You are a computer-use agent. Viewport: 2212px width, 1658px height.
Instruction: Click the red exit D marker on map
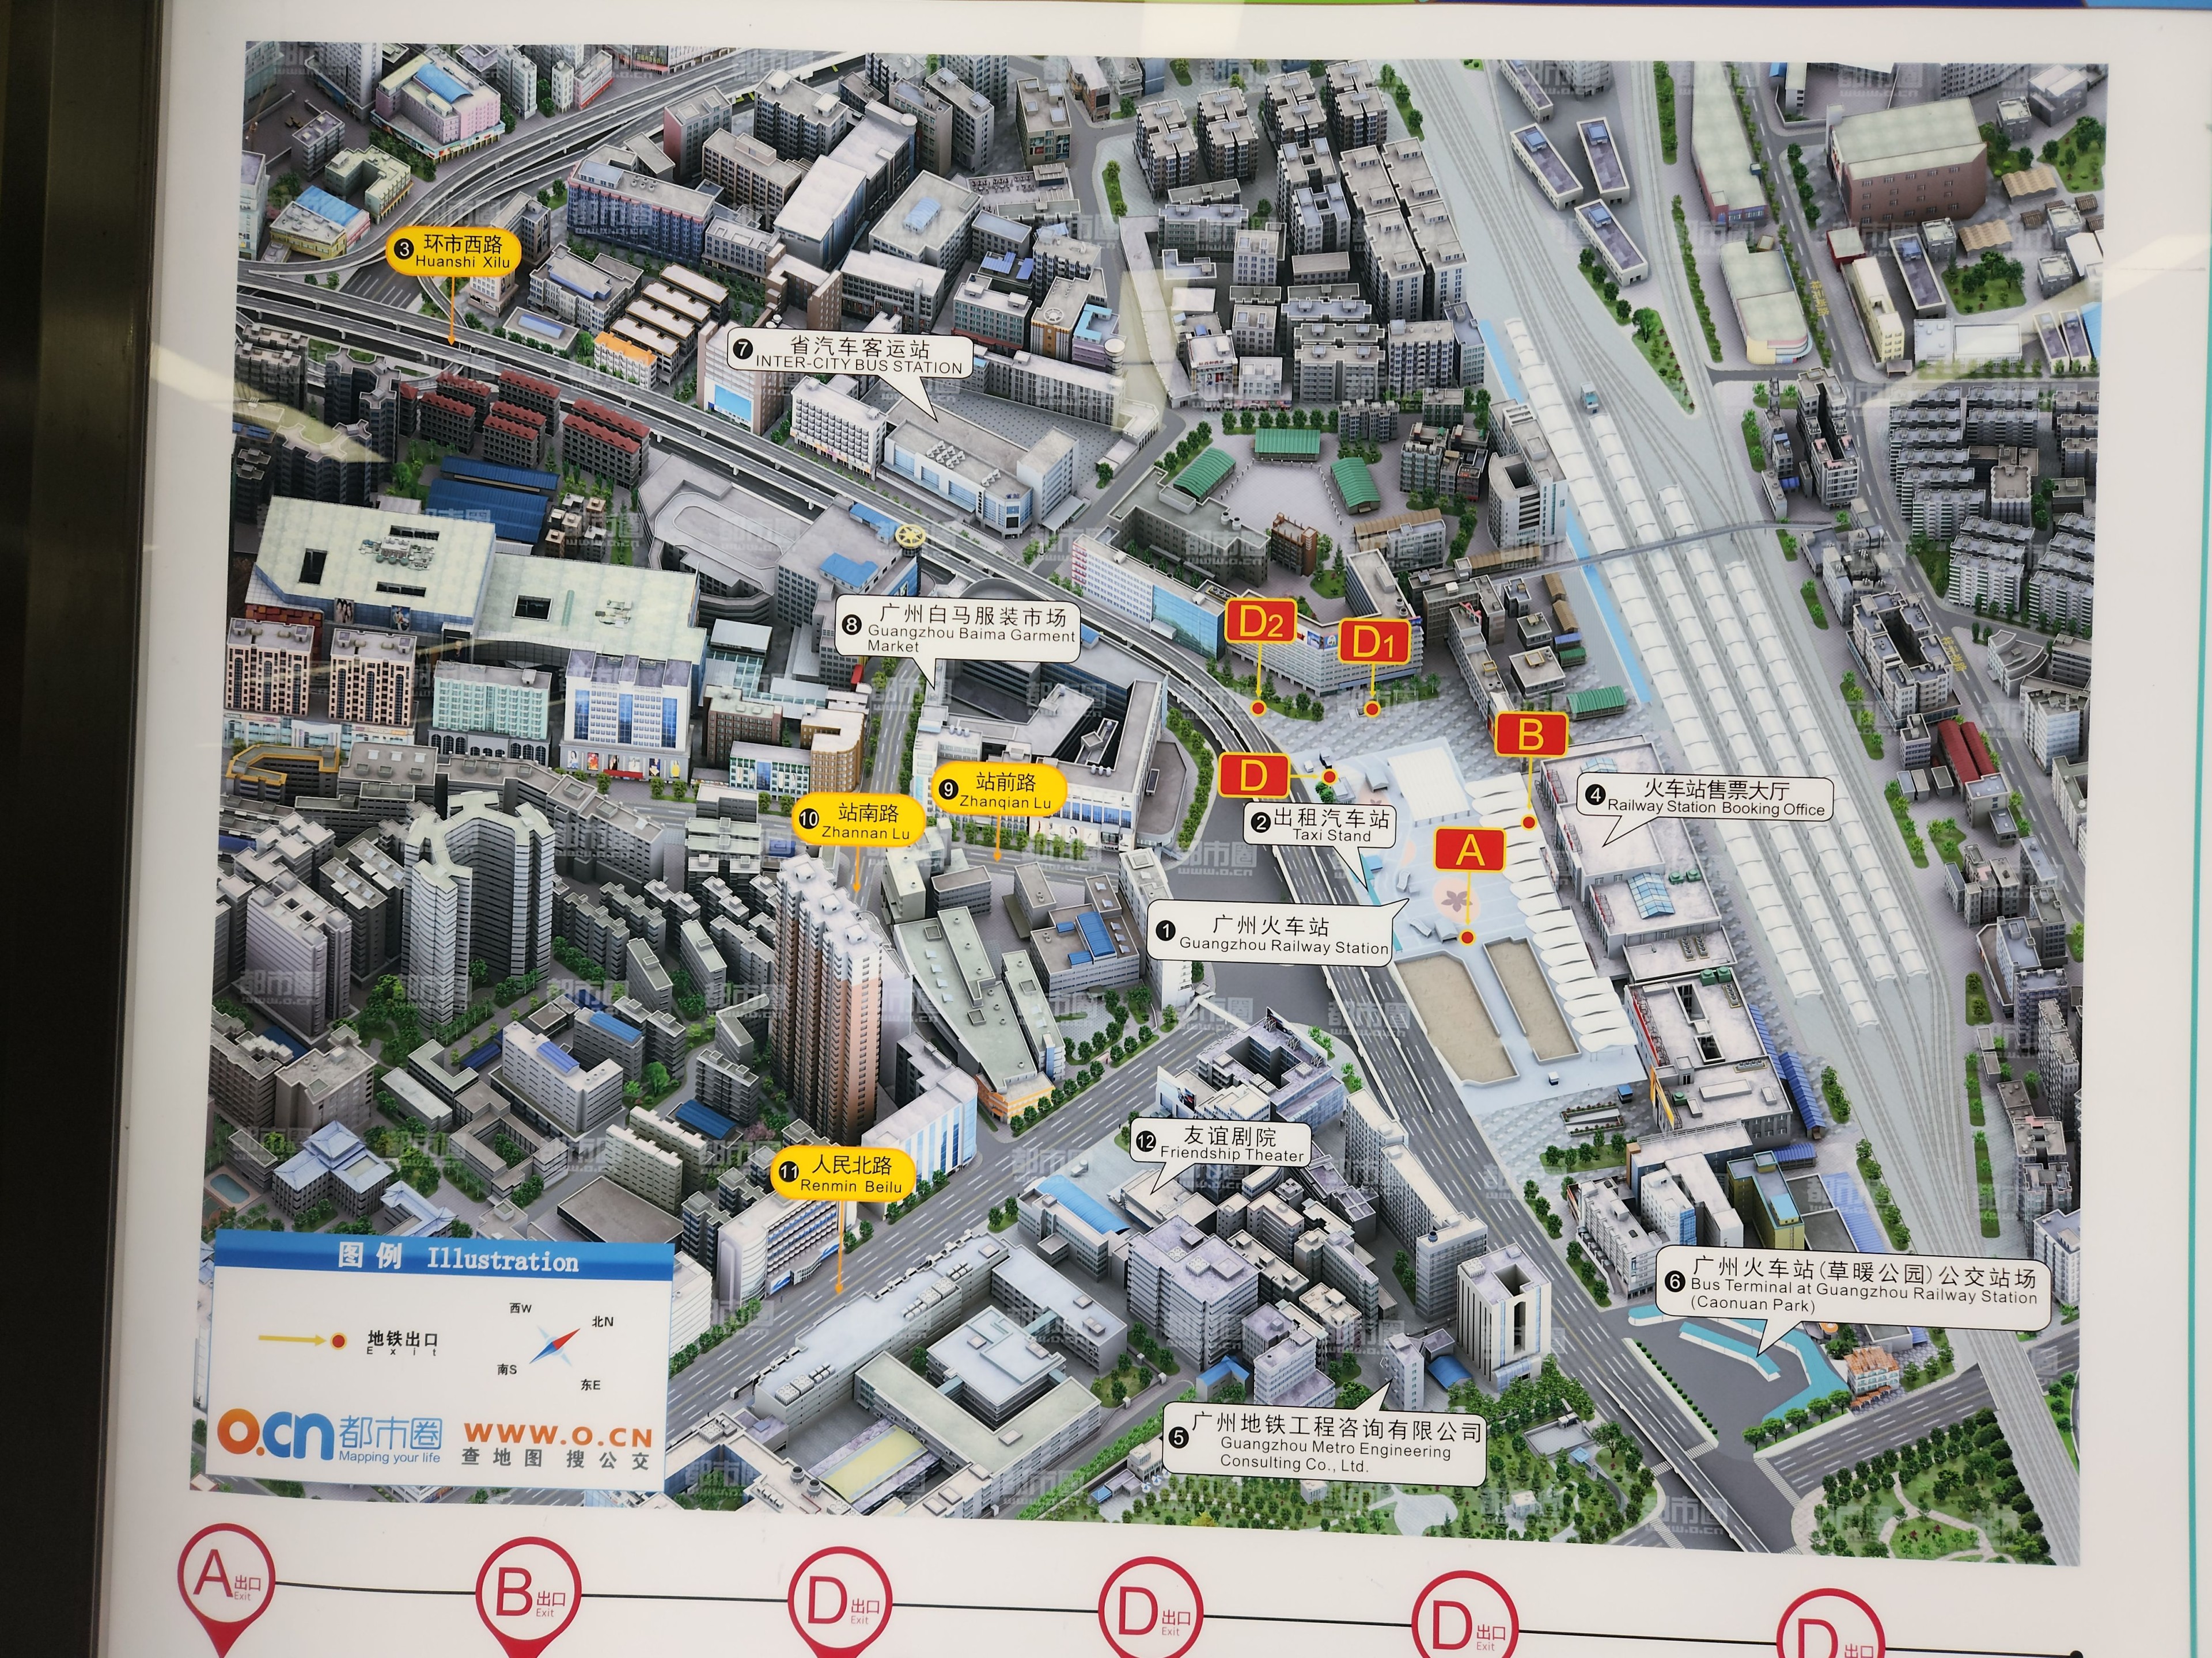coord(1253,775)
